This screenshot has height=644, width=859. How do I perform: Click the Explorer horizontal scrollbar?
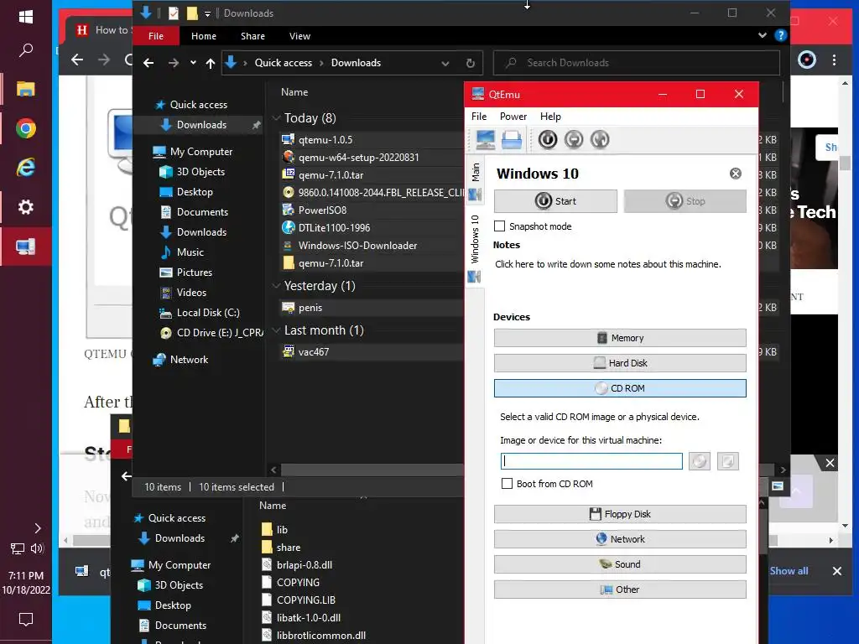[x=372, y=470]
